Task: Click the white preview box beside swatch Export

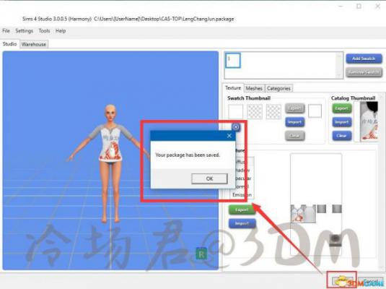Action: [x=315, y=111]
